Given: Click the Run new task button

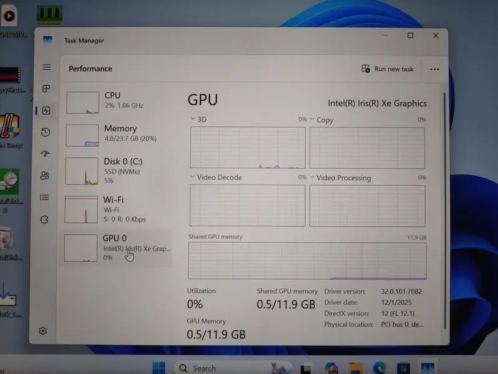Looking at the screenshot, I should (387, 69).
